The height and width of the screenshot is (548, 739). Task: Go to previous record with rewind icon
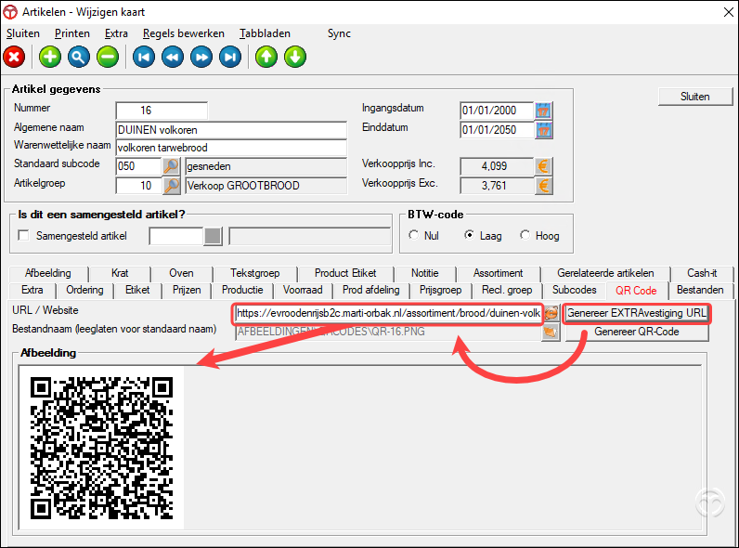click(173, 57)
